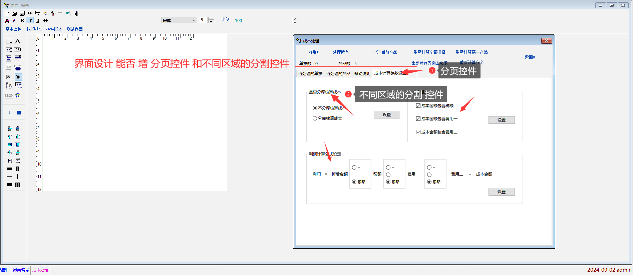Image resolution: width=633 pixels, height=275 pixels.
Task: Select the text label tool (A)
Action: pyautogui.click(x=18, y=41)
